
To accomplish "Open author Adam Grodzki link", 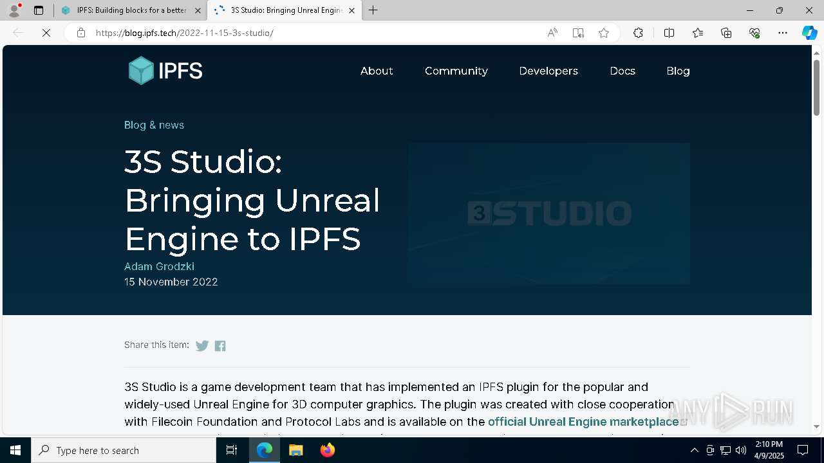I will tap(159, 266).
